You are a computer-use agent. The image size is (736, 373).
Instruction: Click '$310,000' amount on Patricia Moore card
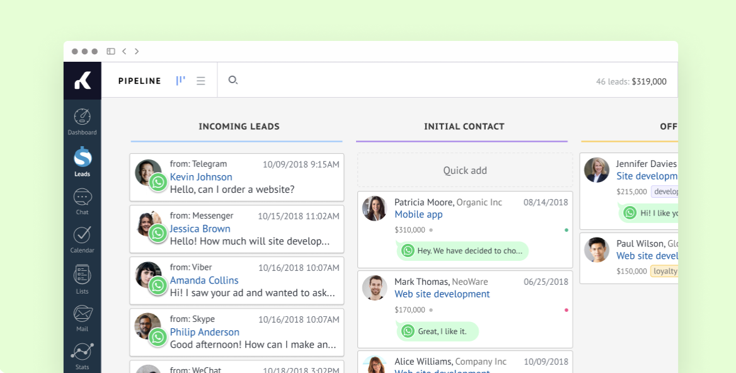[410, 230]
